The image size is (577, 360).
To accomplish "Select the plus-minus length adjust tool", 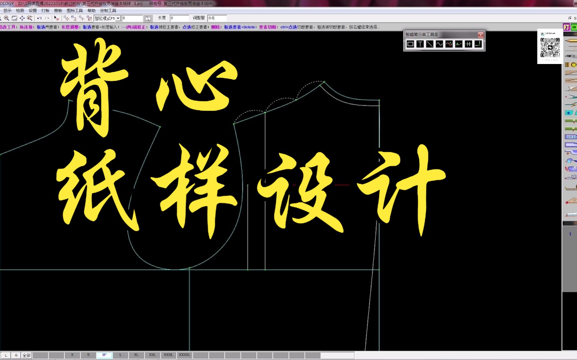I will click(459, 44).
